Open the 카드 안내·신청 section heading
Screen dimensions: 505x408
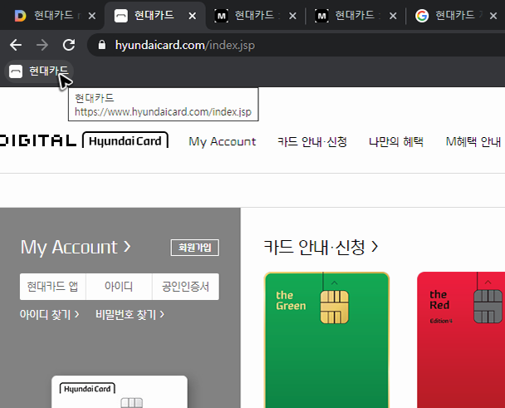pyautogui.click(x=321, y=247)
